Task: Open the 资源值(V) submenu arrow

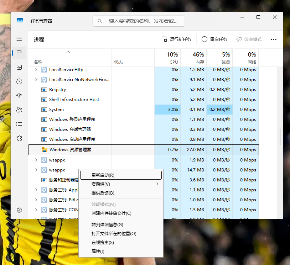Action: pyautogui.click(x=157, y=184)
